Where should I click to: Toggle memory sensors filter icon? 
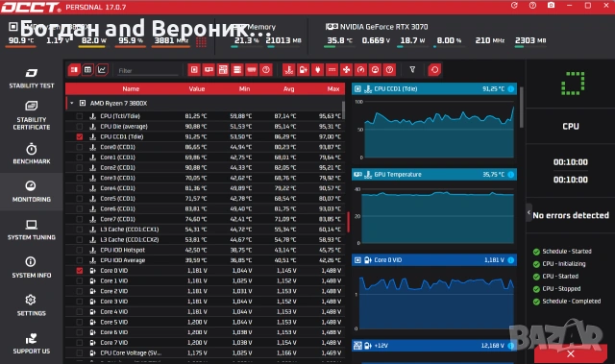tap(252, 70)
